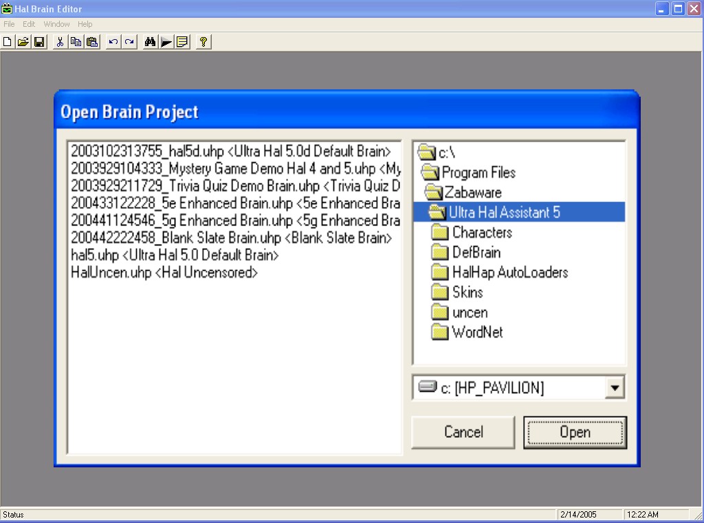Click the Open button in the dialog
Image resolution: width=704 pixels, height=523 pixels.
pyautogui.click(x=575, y=432)
